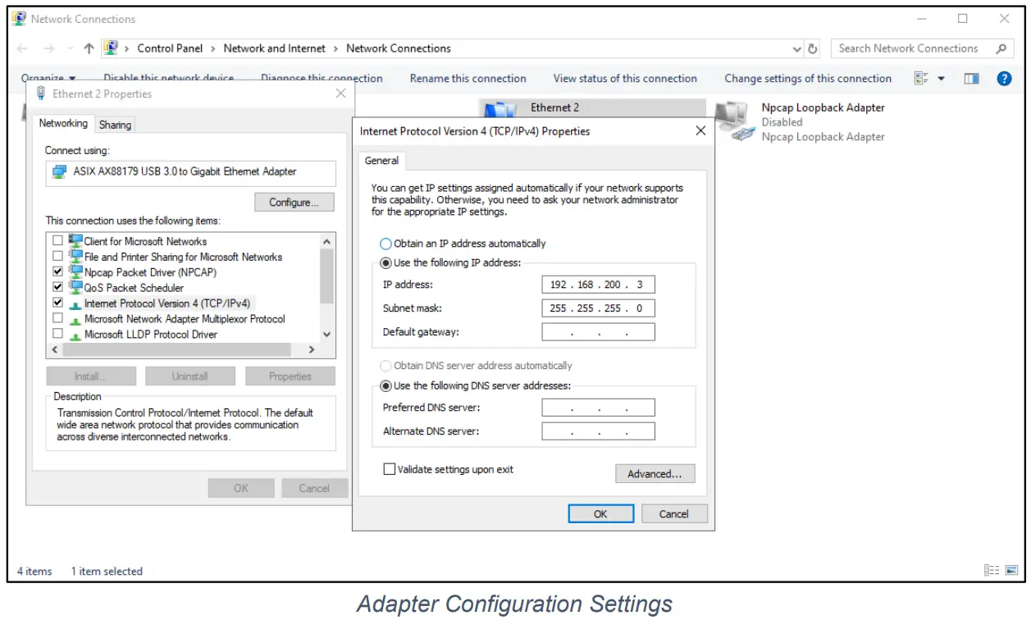Screen dimensions: 1031x620
Task: Toggle the preview pane icon
Action: [972, 79]
